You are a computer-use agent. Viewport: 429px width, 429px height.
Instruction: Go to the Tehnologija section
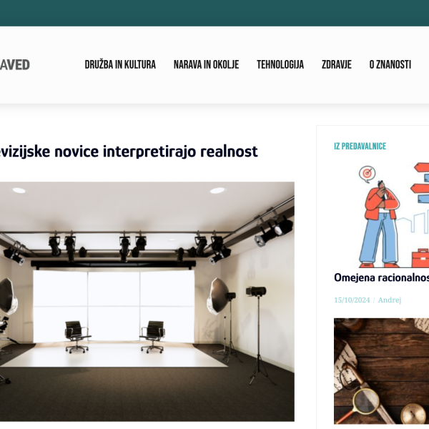[280, 65]
